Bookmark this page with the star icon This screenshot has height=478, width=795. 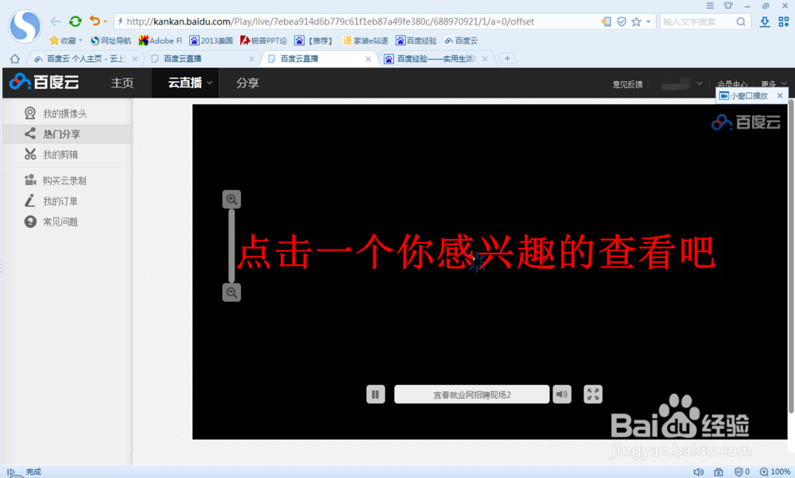636,21
